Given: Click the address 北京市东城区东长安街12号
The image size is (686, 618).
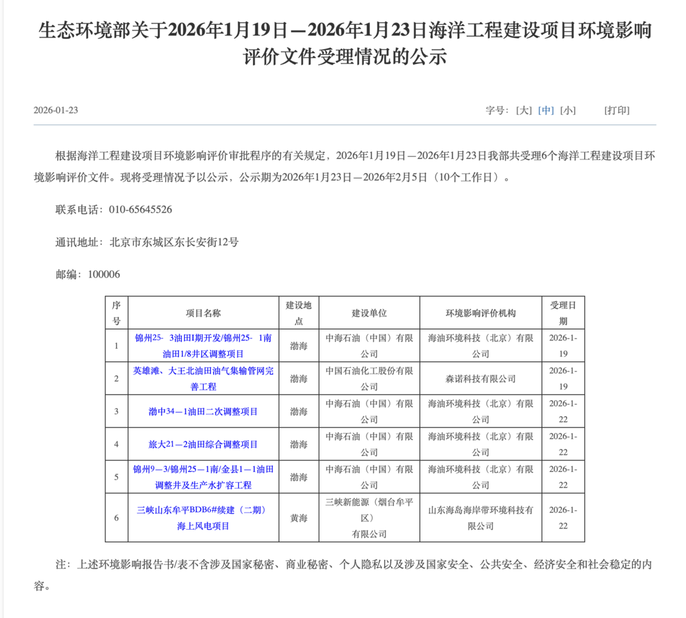Looking at the screenshot, I should pyautogui.click(x=173, y=242).
